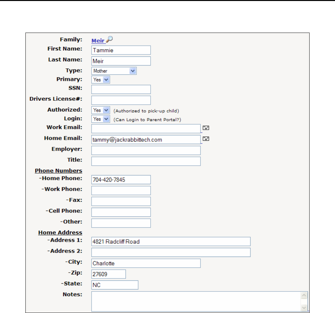The image size is (335, 313).
Task: Click the Notes scrollbar up arrow
Action: pos(304,295)
